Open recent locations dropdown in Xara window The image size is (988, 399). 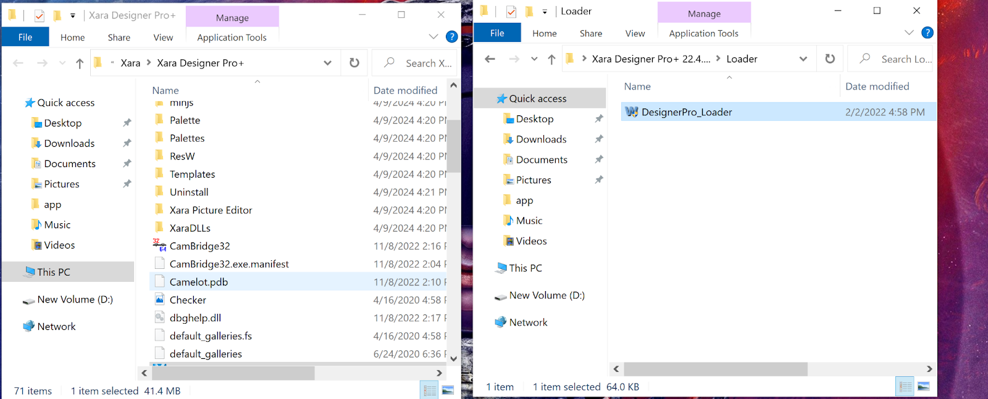click(62, 63)
